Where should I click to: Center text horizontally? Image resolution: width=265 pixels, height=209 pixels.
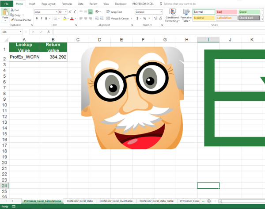click(x=86, y=18)
